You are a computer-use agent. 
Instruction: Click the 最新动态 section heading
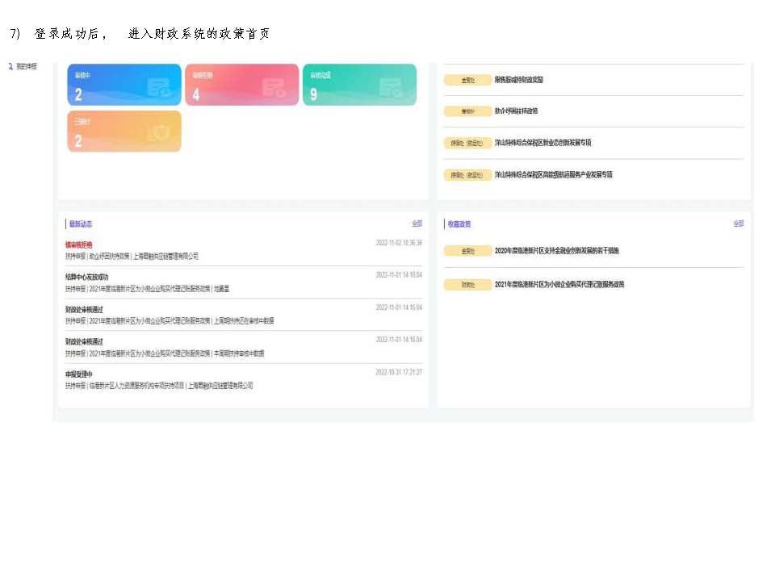(x=81, y=224)
